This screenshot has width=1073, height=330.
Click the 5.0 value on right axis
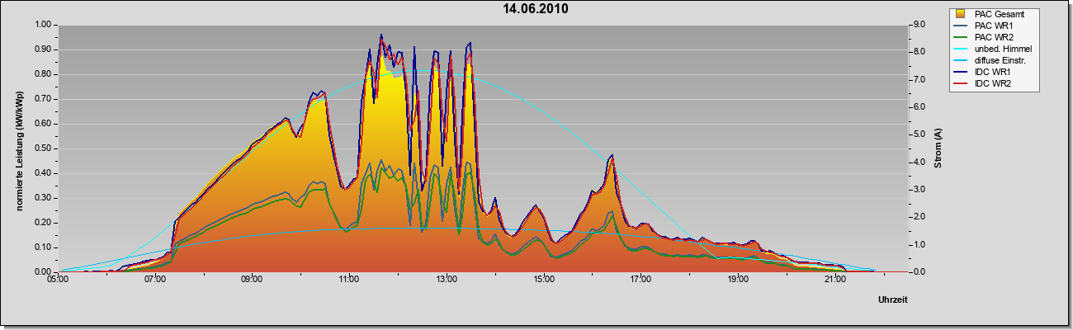[919, 134]
